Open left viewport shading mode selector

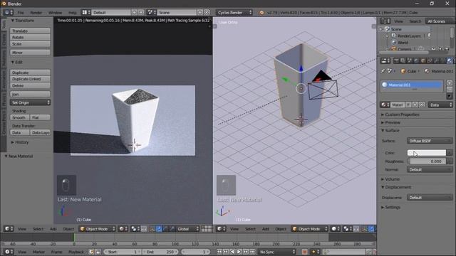pyautogui.click(x=123, y=229)
